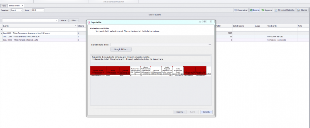310x128 pixels.
Task: Click the Importa spreadsheet icon
Action: click(x=251, y=10)
